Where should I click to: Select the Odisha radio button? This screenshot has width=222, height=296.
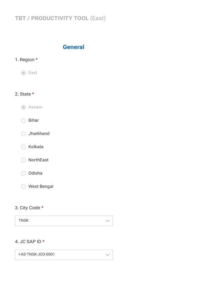23,173
